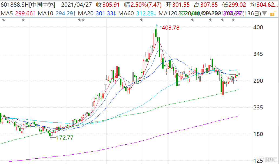This screenshot has width=279, height=164.
Task: Click the 290 price axis label
Action: point(258,81)
